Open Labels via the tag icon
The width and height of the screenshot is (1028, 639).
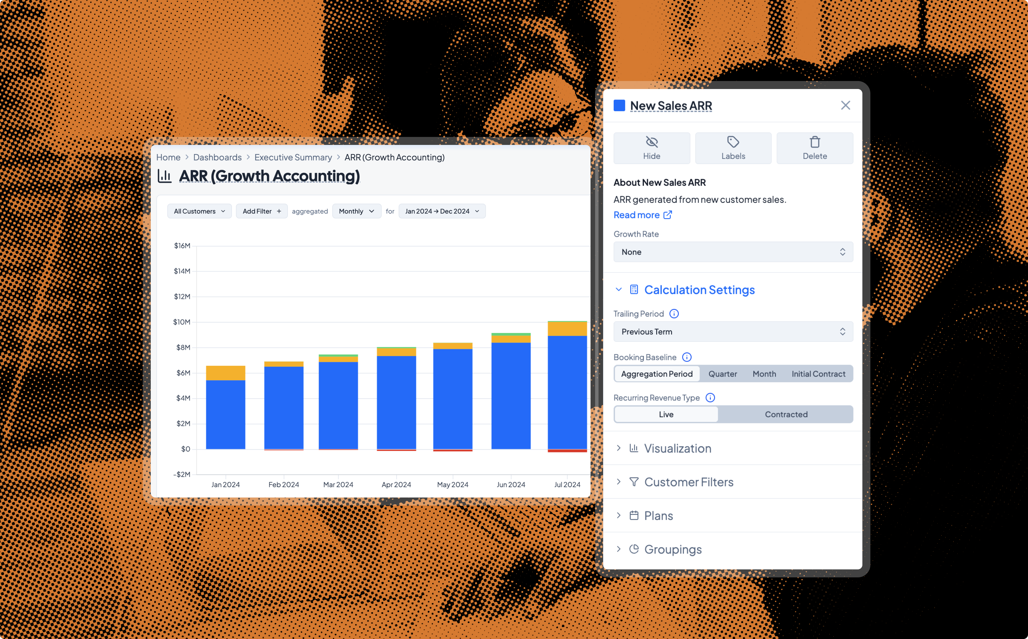[733, 142]
